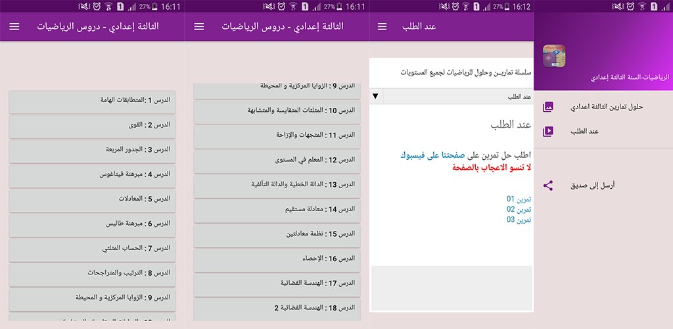The image size is (673, 329).
Task: Open lesson الدرس 17 الهندسة الفضائية
Action: click(277, 285)
